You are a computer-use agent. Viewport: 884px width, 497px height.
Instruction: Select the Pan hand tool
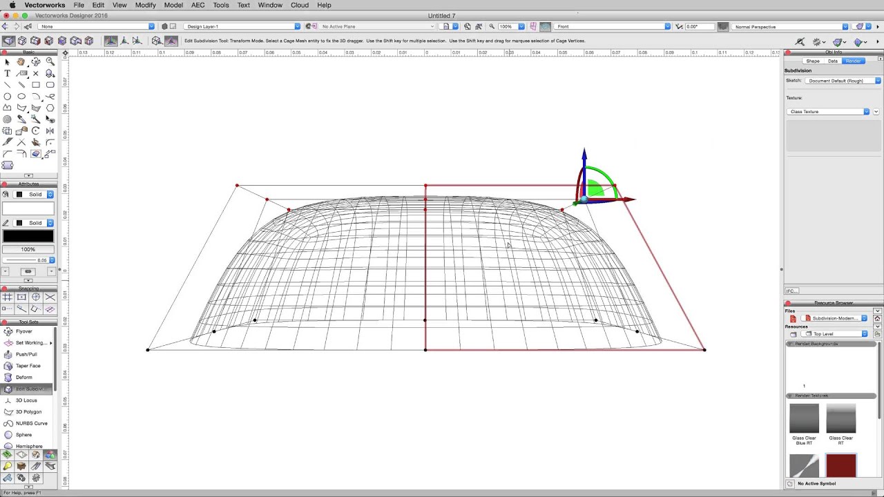(21, 61)
